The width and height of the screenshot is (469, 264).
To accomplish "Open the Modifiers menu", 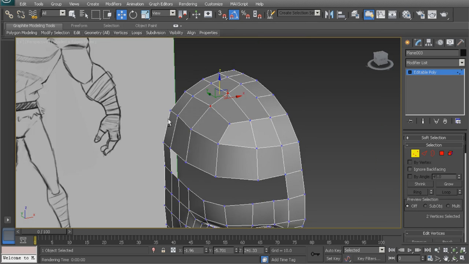I will pos(113,4).
